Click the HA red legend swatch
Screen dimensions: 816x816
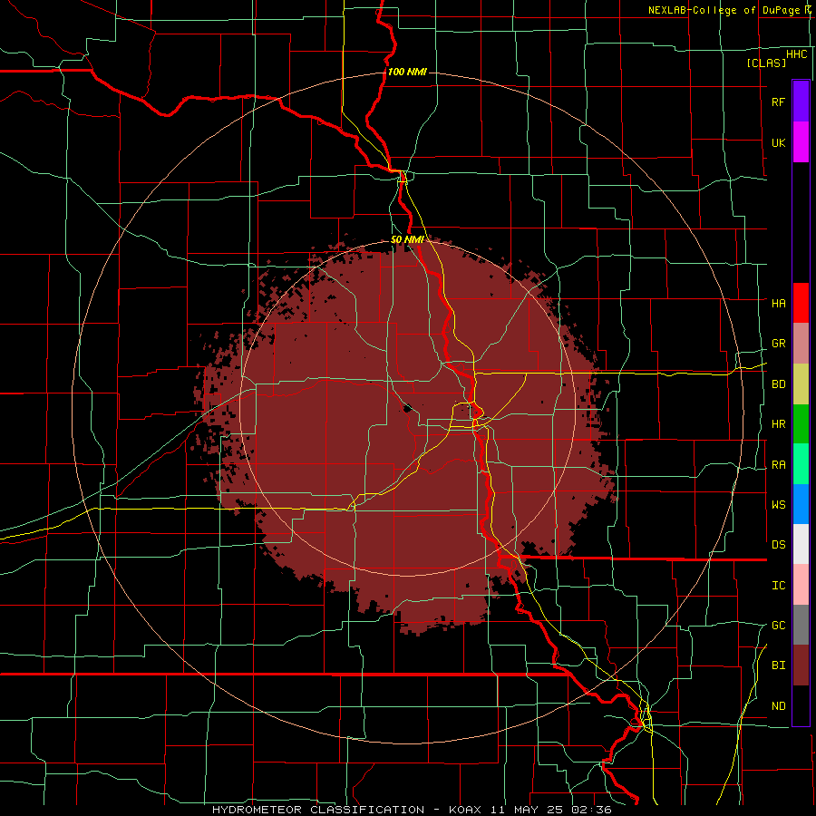(801, 303)
